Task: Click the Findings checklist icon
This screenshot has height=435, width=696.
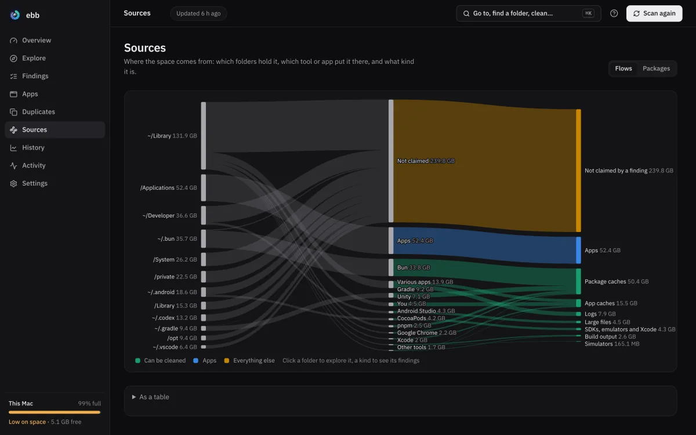Action: click(13, 77)
